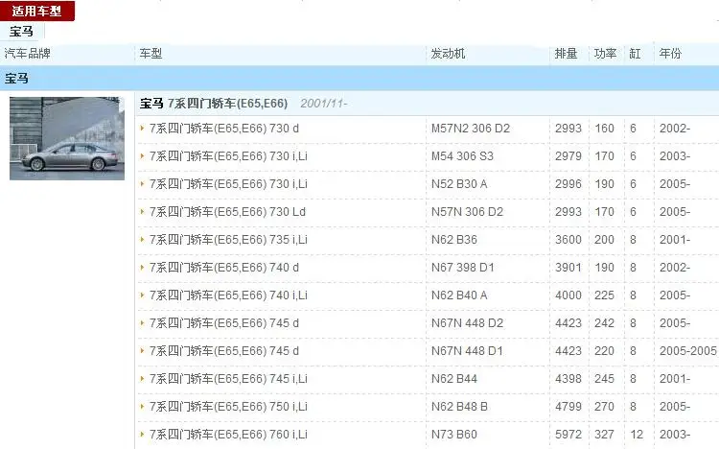Select the 宝马 blue brand group row
The width and height of the screenshot is (719, 449).
(359, 78)
